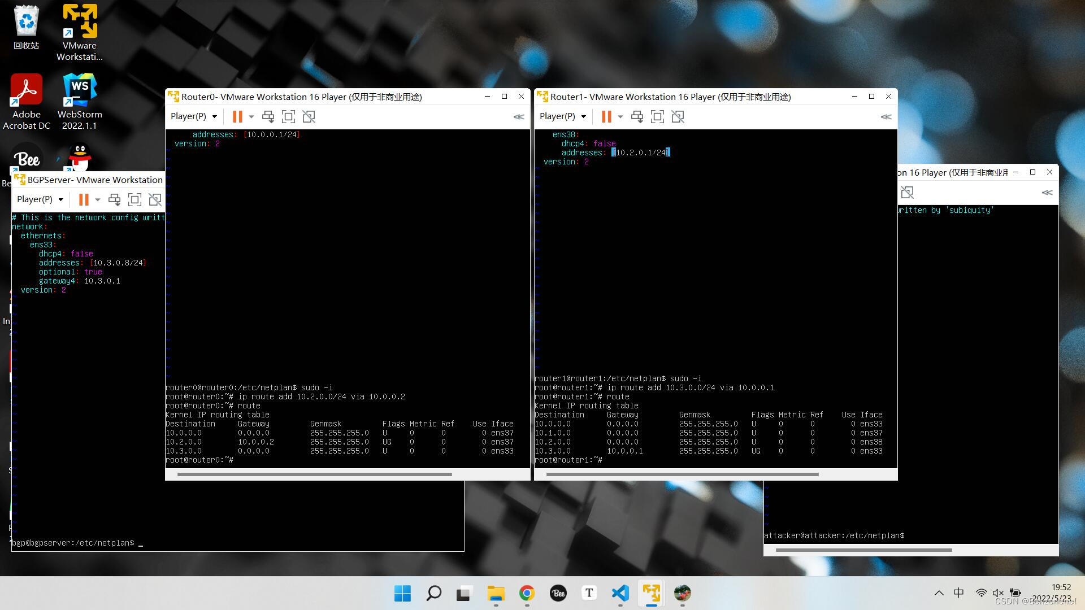The image size is (1085, 610).
Task: Open the Recycle Bin desktop icon
Action: 26,27
